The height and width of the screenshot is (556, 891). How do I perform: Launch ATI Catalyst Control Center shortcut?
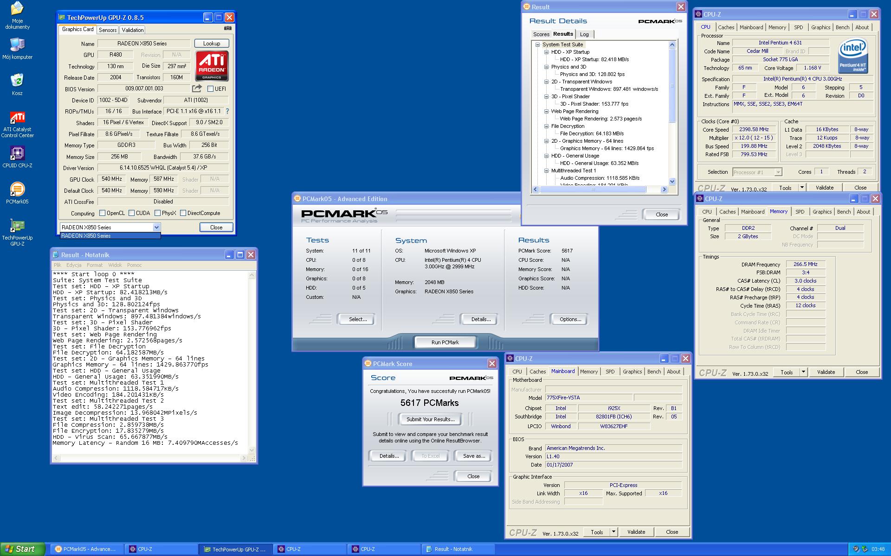[x=17, y=125]
